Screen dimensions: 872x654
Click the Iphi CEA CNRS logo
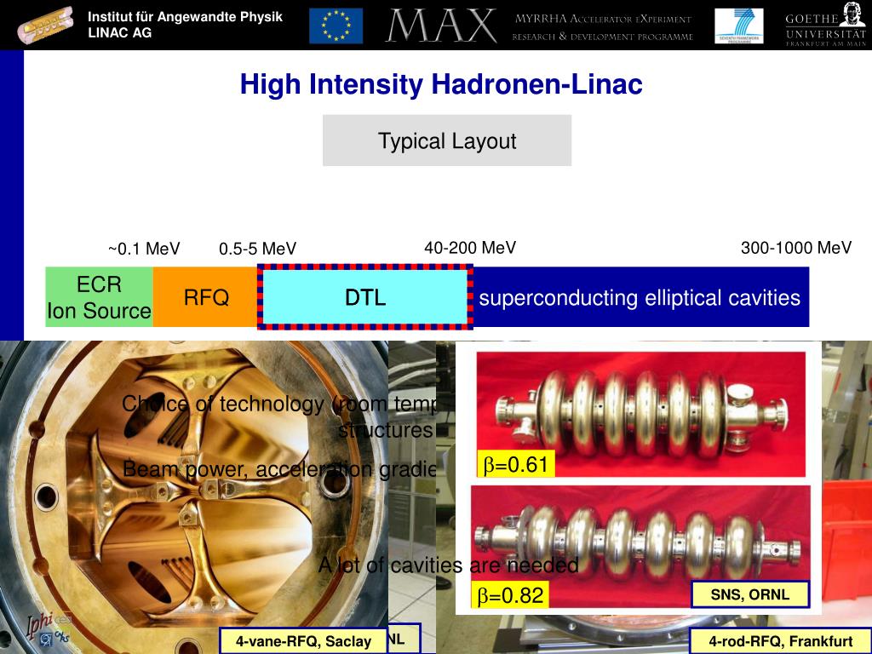pyautogui.click(x=49, y=629)
